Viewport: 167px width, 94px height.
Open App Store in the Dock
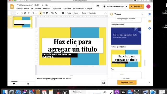pos(130,92)
